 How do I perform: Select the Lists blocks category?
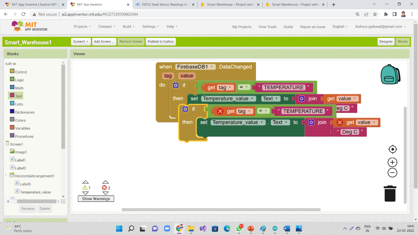[16, 104]
